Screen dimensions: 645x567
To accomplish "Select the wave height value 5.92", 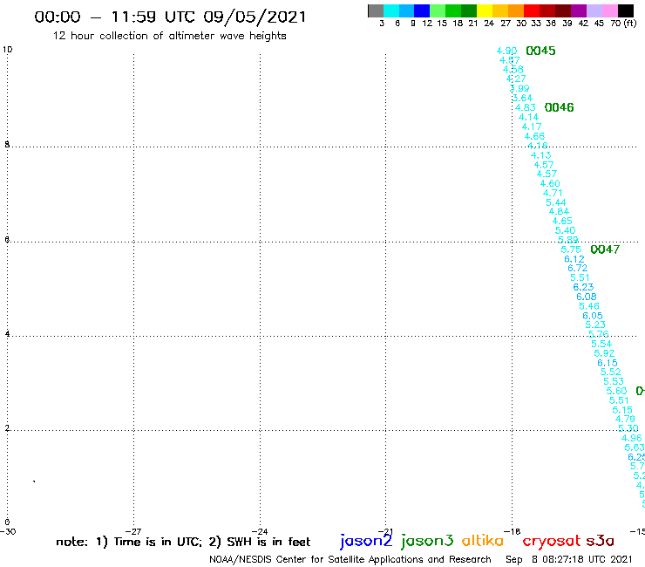I will click(604, 353).
